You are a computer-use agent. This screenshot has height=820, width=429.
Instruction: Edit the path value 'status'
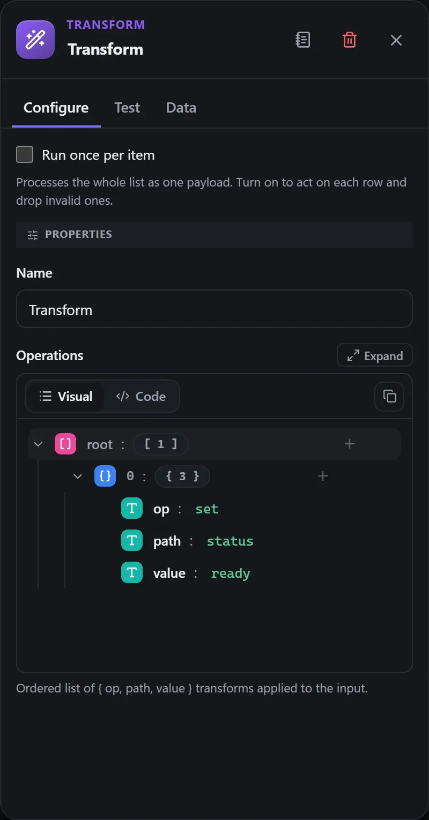click(230, 541)
